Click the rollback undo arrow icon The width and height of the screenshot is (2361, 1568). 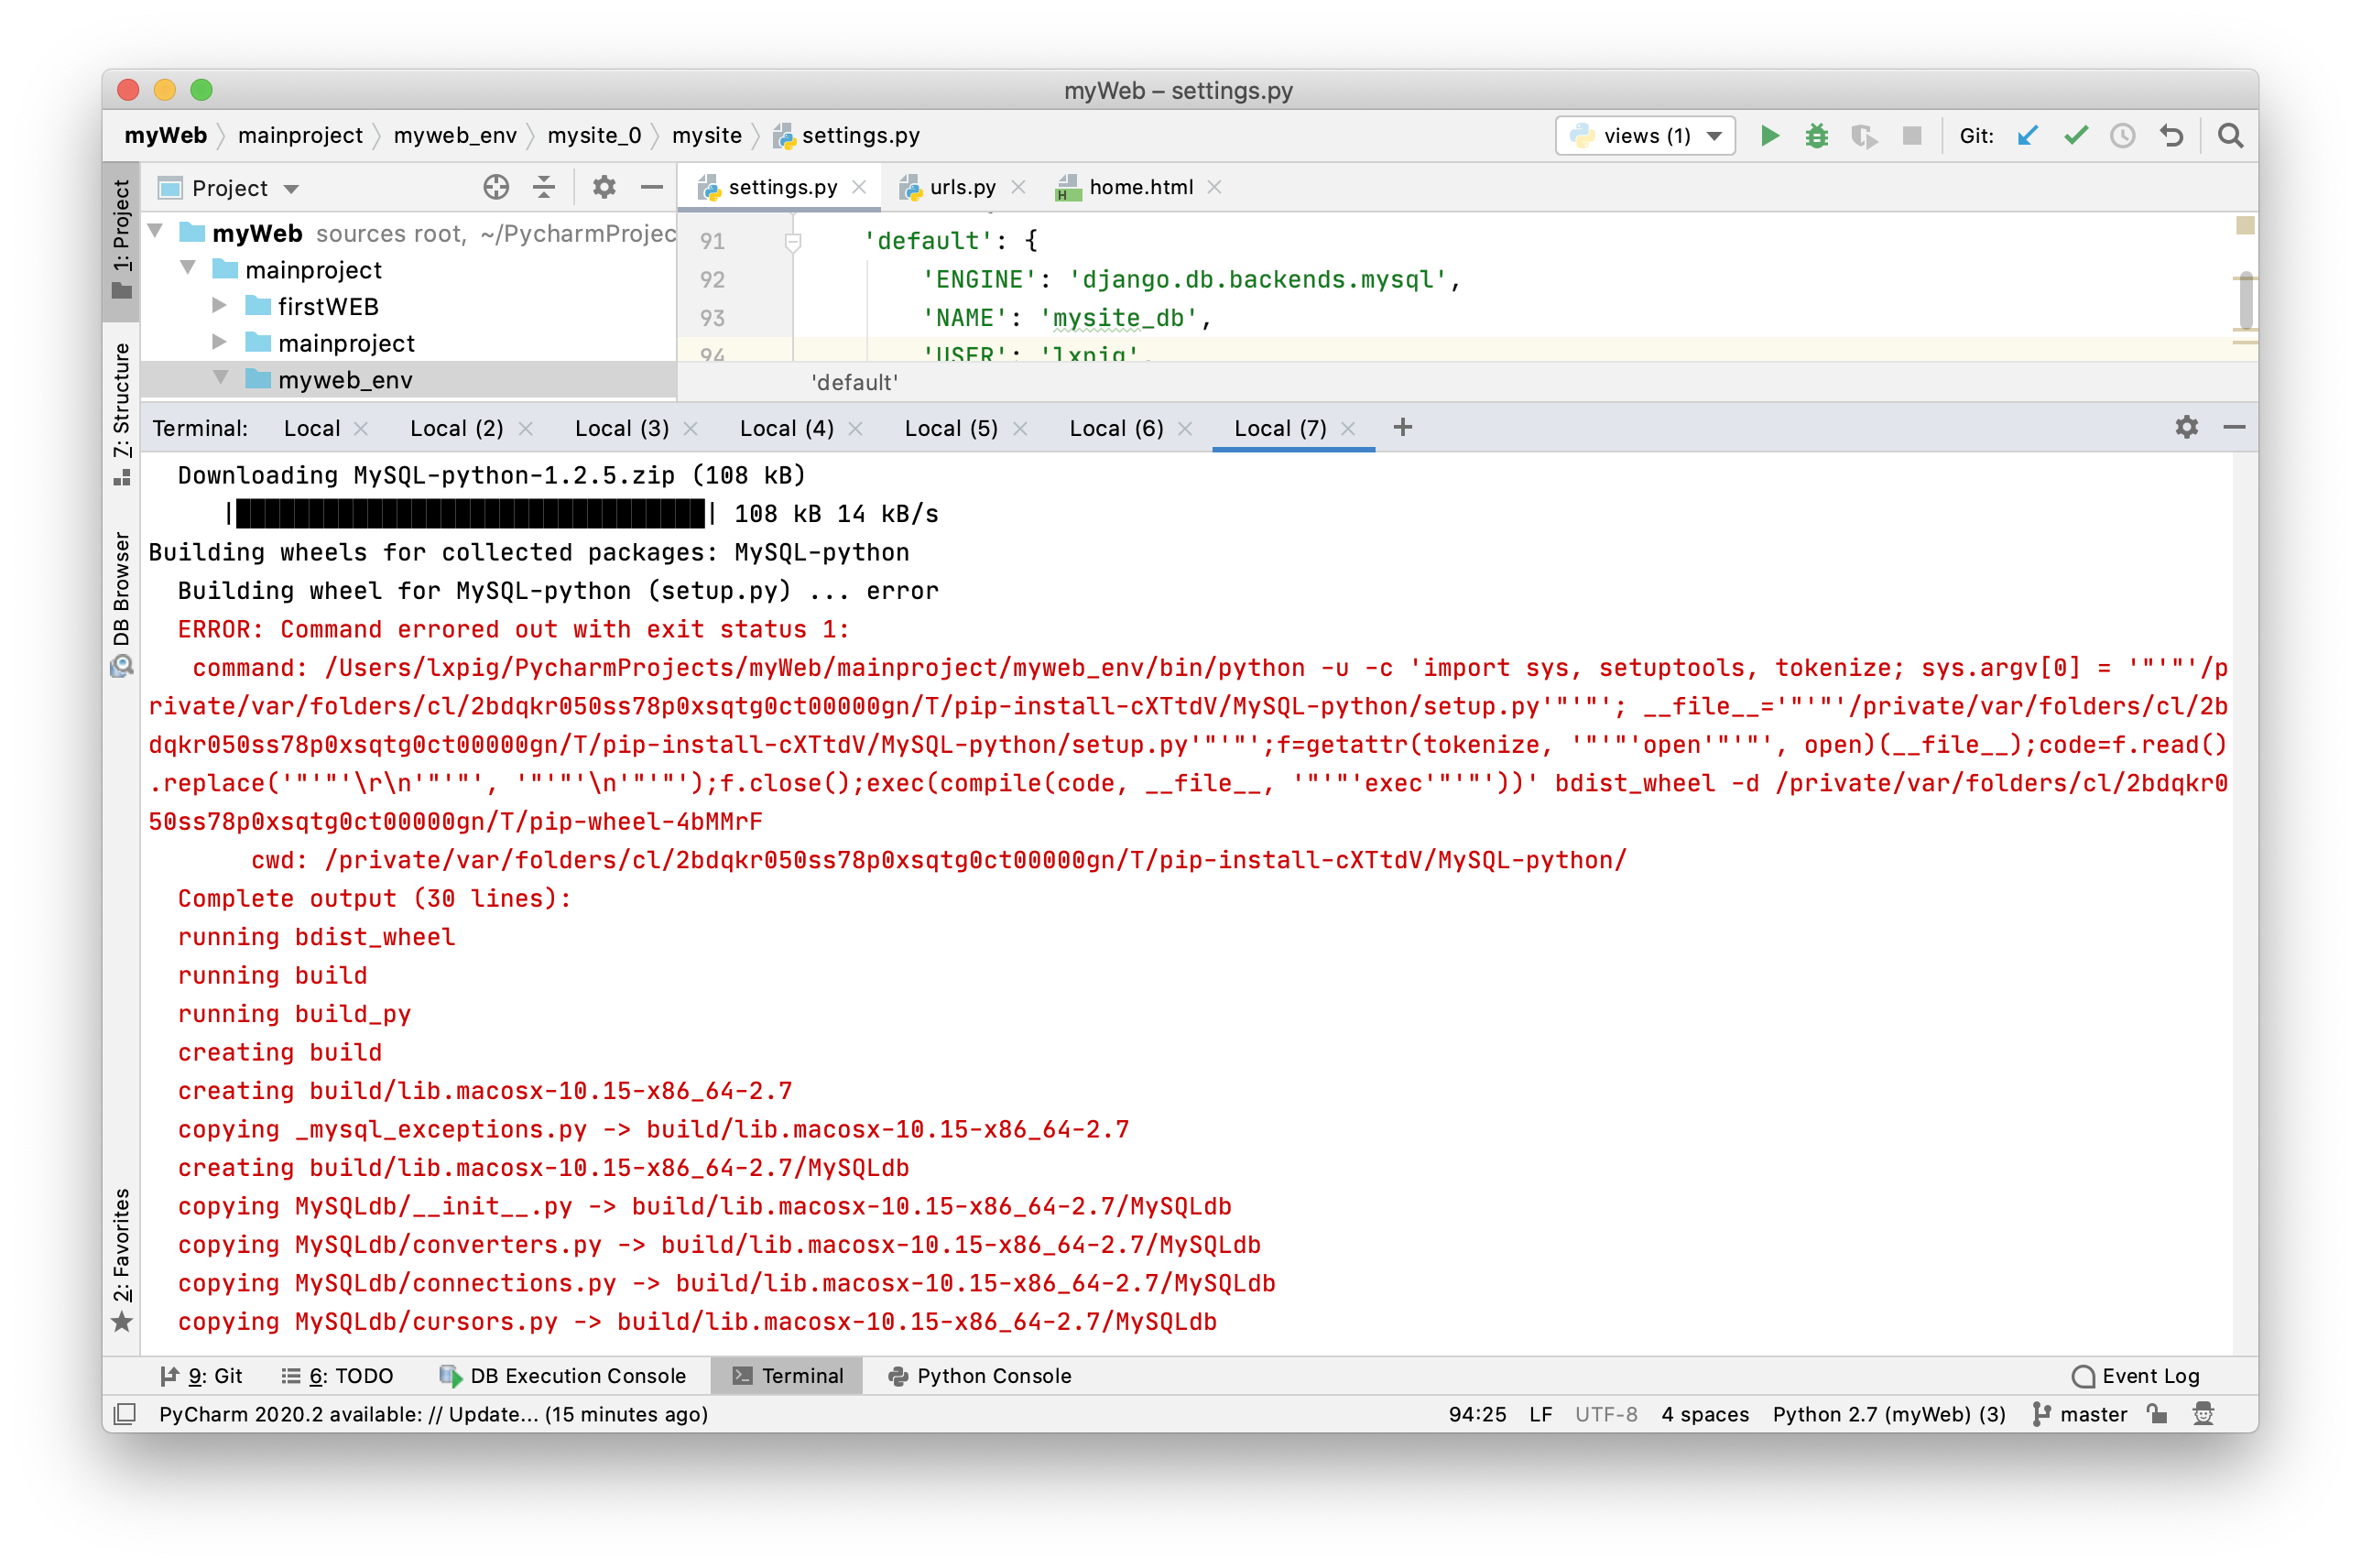click(2171, 136)
